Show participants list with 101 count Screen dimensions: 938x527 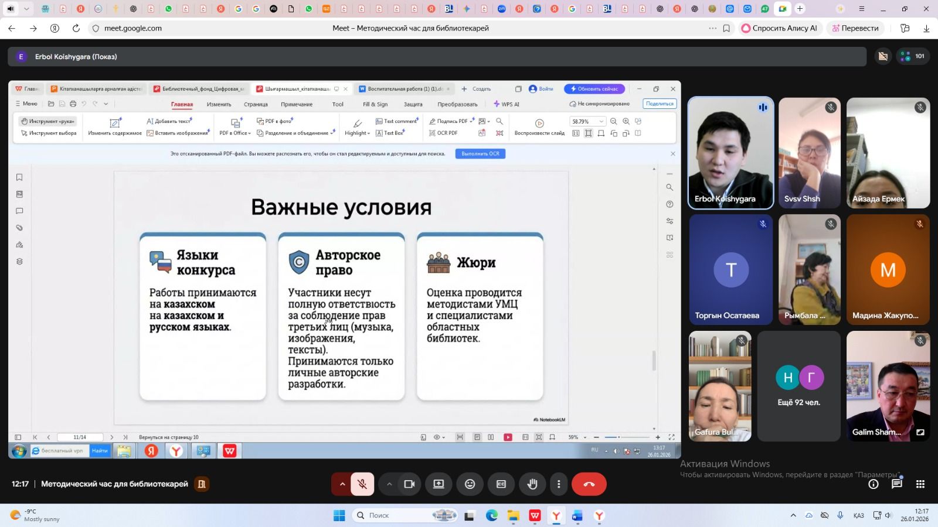pos(913,56)
